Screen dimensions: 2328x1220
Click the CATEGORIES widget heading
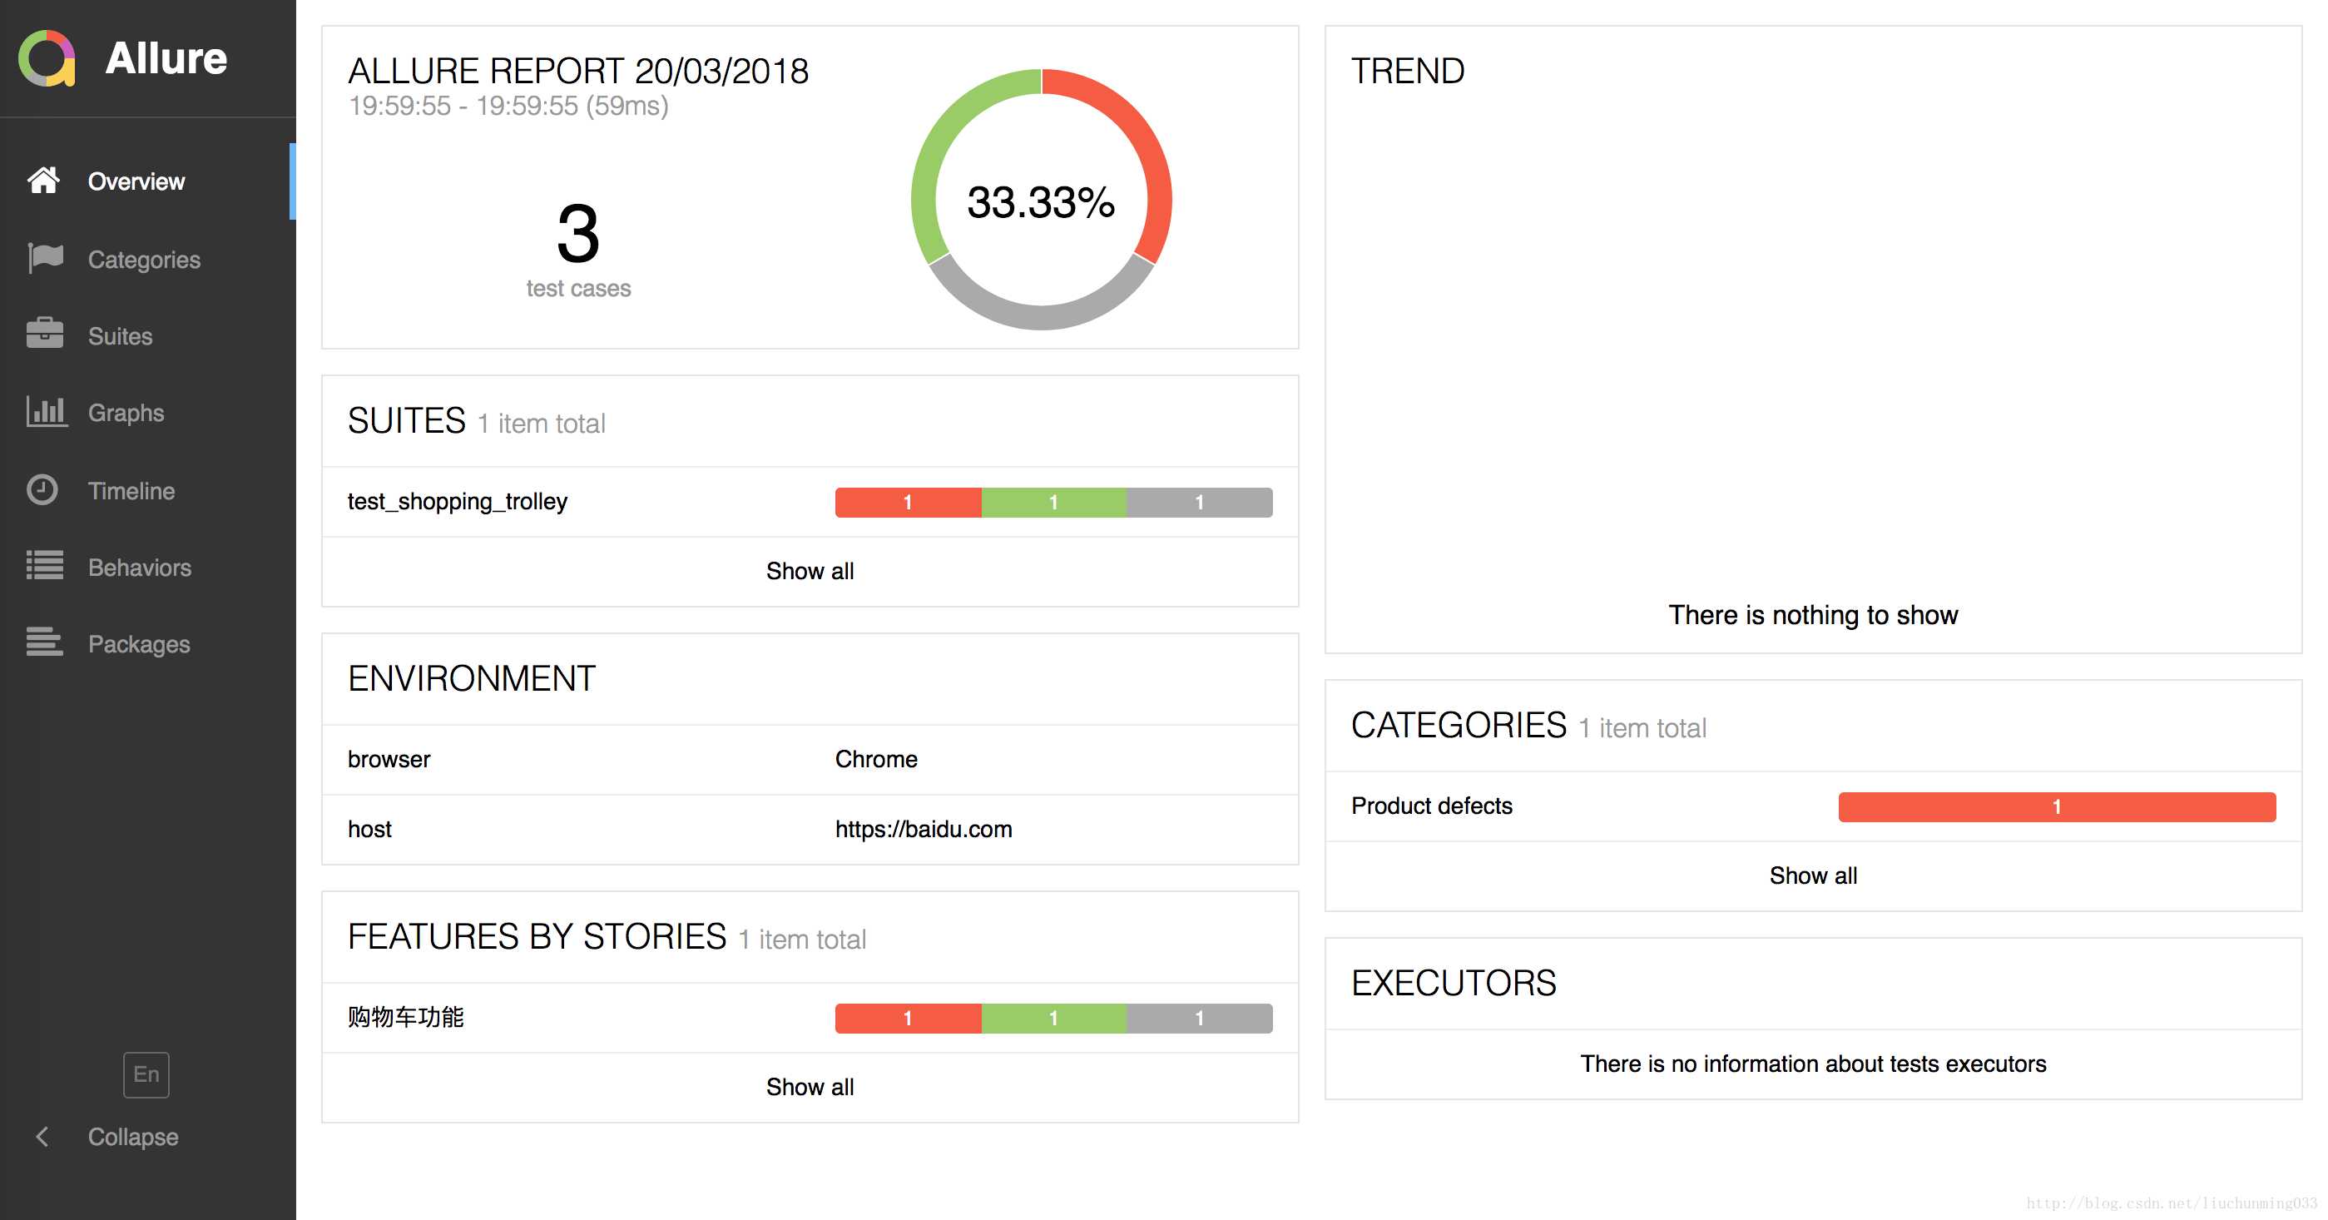(1459, 725)
